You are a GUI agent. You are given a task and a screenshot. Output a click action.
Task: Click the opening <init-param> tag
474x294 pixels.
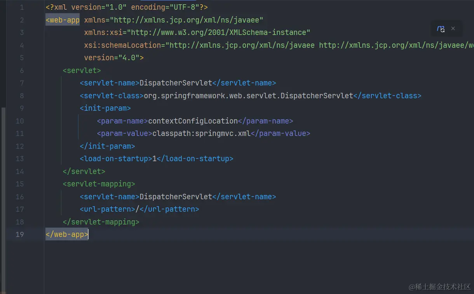pos(105,108)
